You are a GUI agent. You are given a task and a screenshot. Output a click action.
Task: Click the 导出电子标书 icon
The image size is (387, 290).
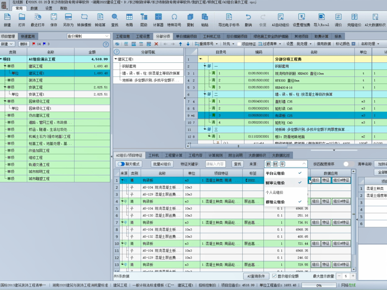click(229, 20)
